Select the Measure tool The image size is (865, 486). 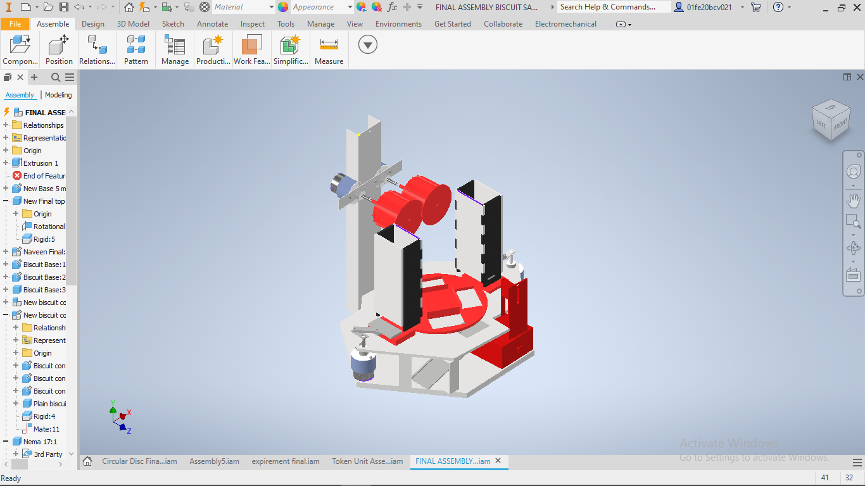329,50
